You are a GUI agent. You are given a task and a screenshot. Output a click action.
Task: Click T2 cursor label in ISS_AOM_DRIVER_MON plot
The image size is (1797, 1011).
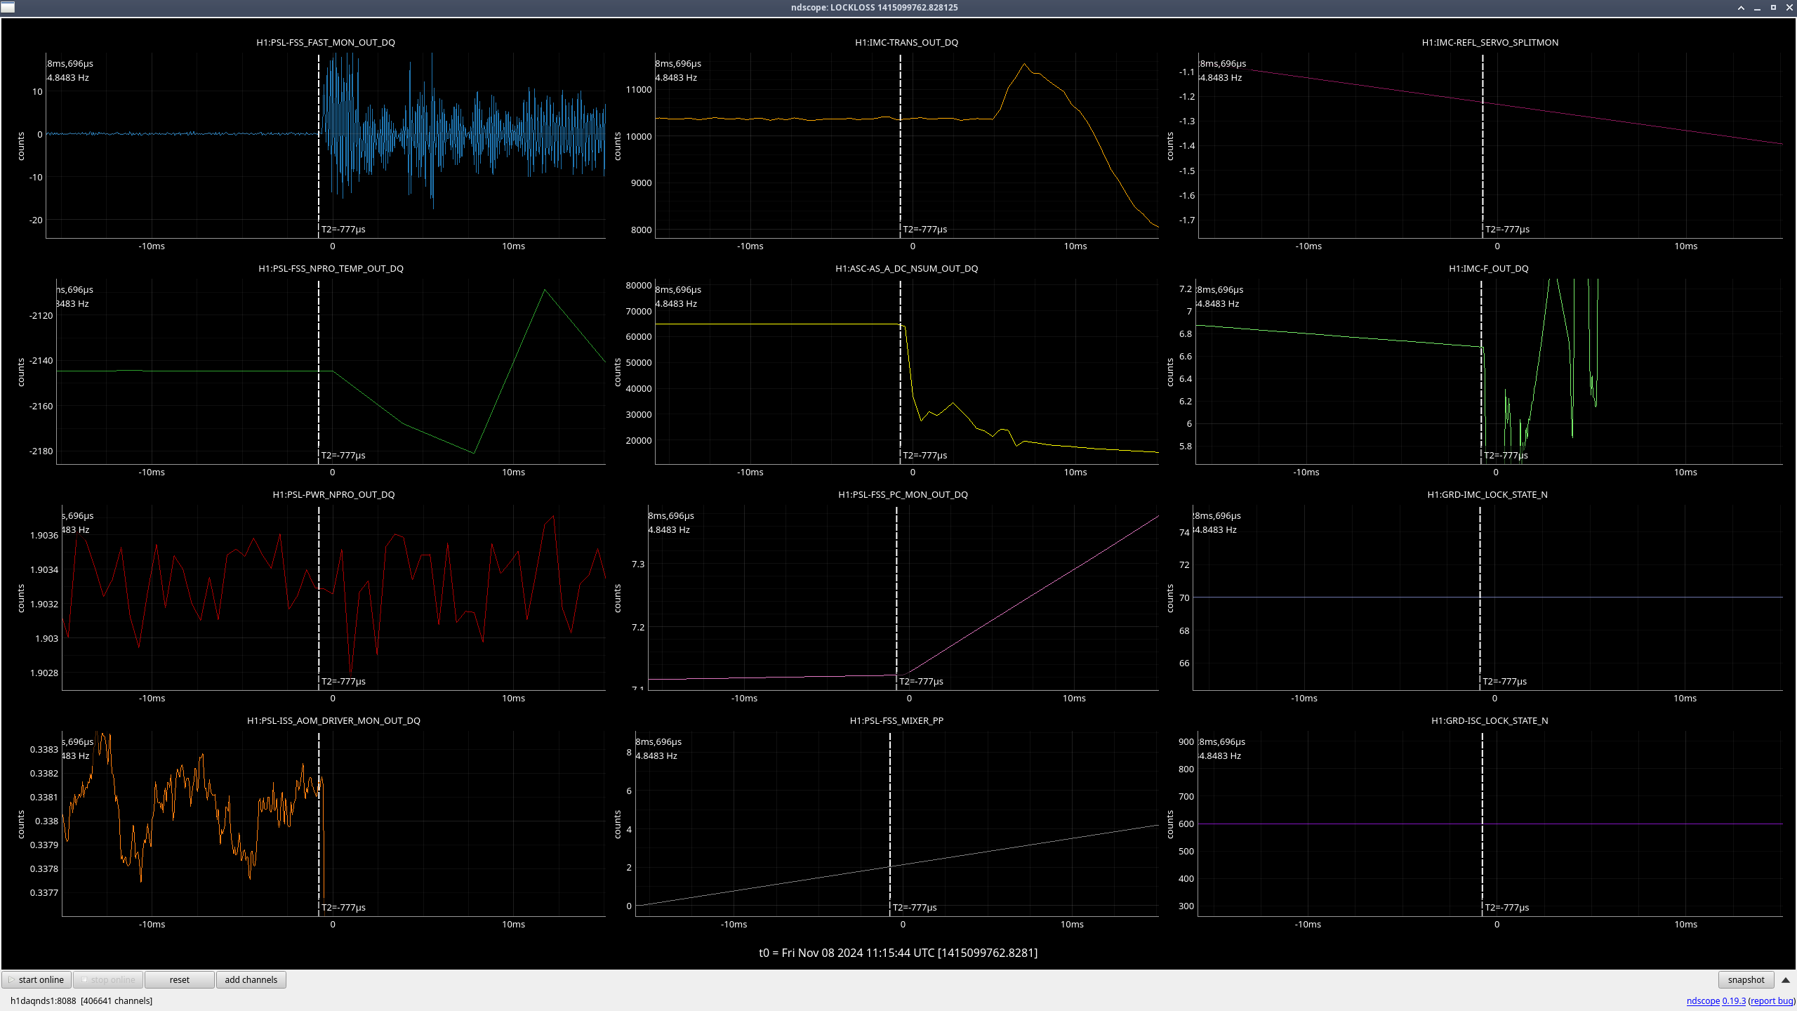[x=343, y=907]
